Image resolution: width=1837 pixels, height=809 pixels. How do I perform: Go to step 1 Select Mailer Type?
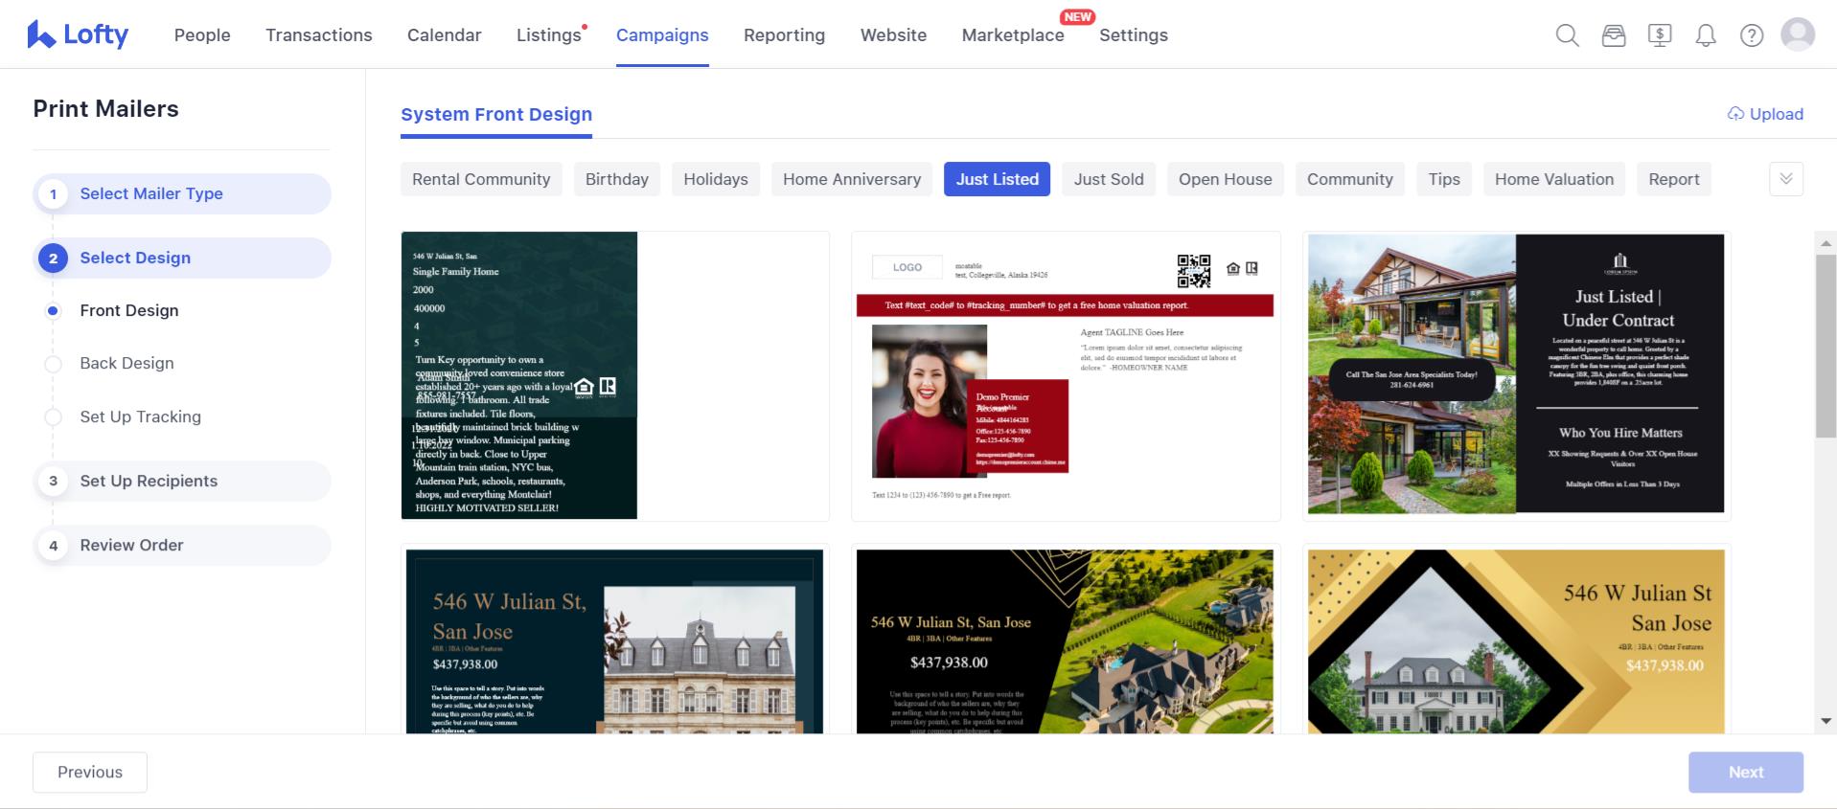pyautogui.click(x=182, y=193)
